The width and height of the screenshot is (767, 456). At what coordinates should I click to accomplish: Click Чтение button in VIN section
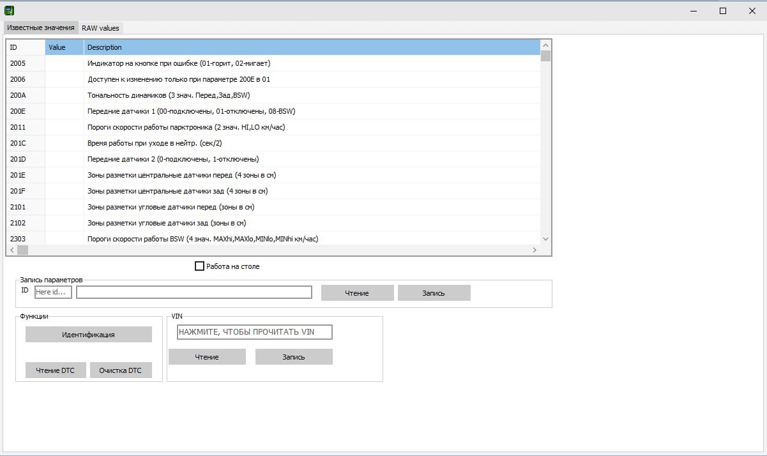click(207, 357)
